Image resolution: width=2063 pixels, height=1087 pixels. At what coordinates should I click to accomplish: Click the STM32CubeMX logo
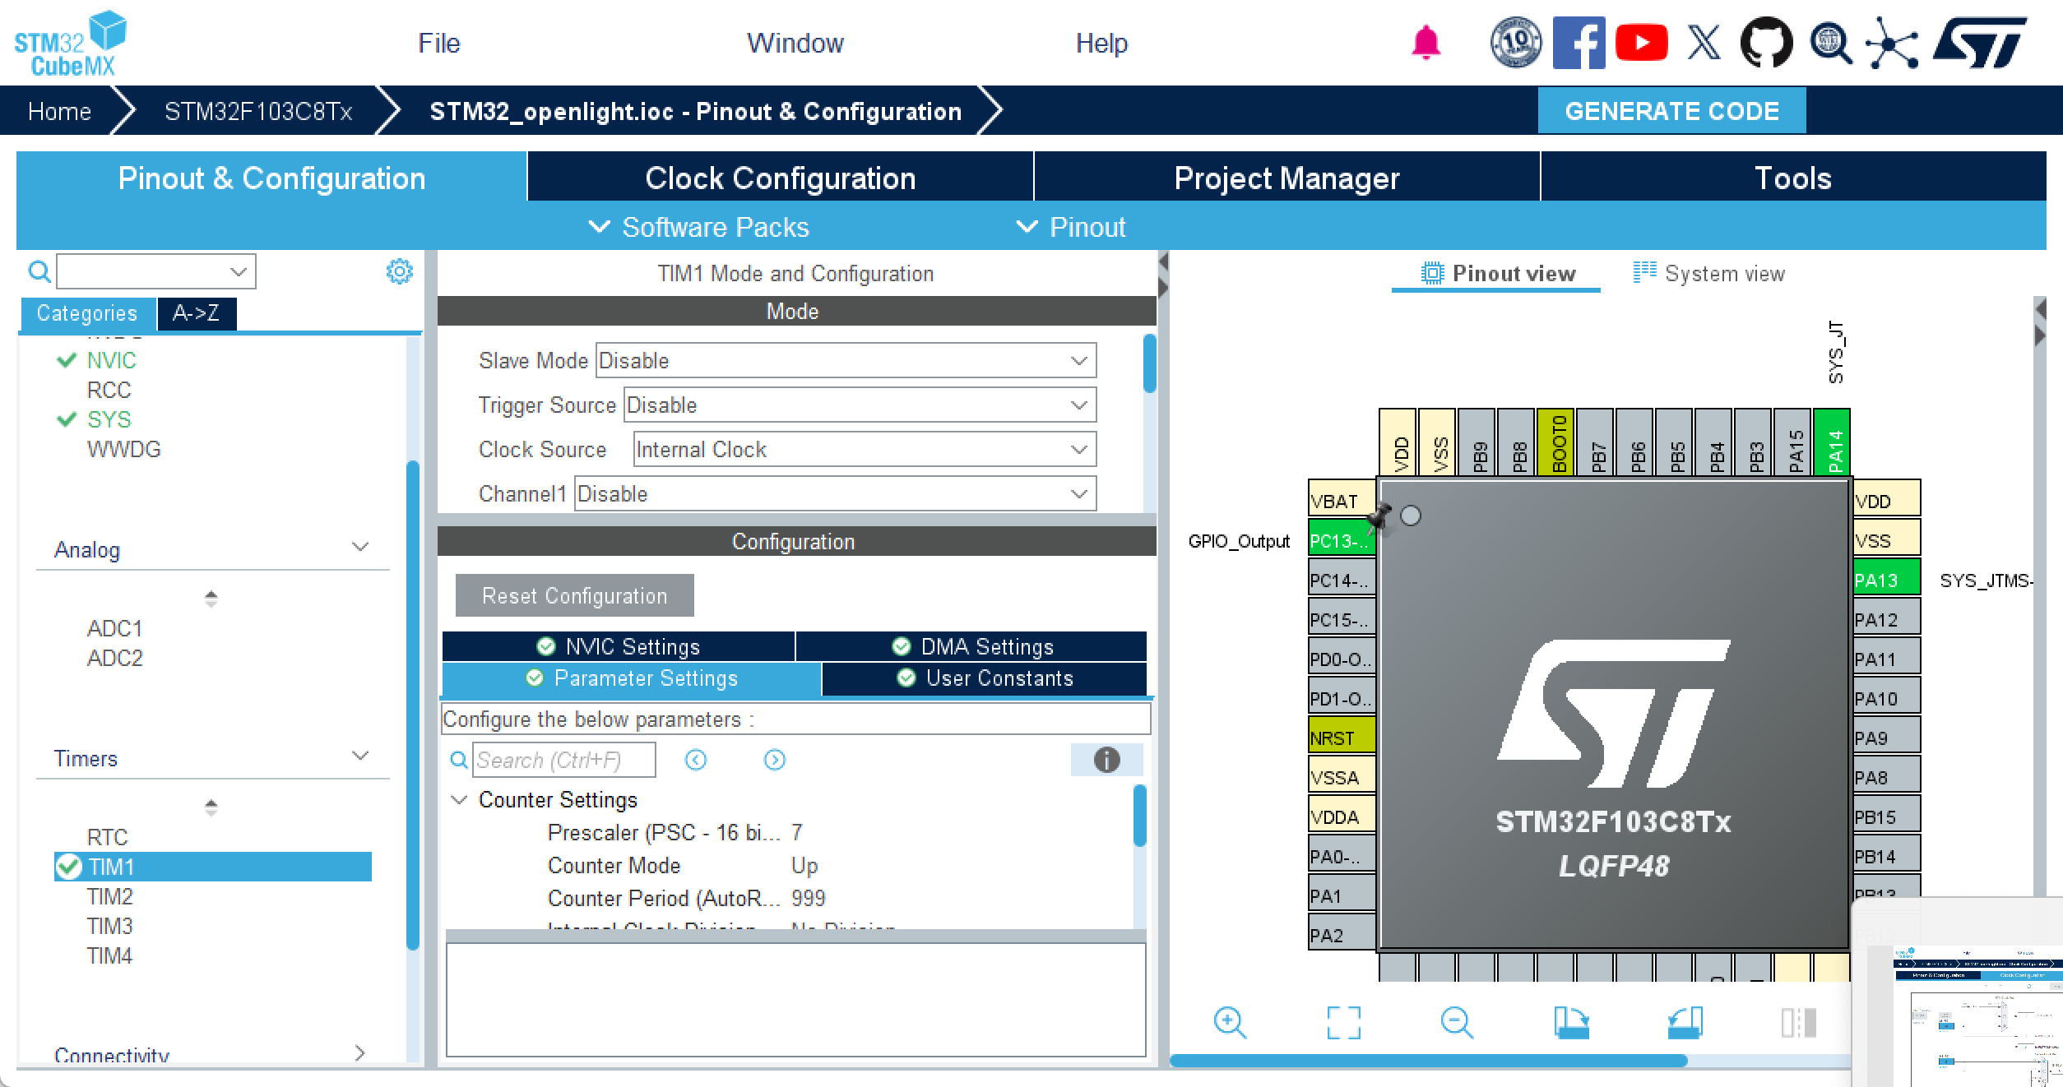pos(71,43)
